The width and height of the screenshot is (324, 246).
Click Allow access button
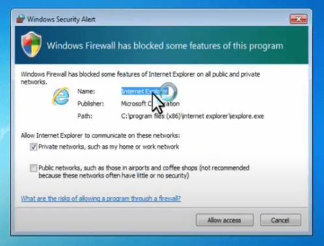(x=224, y=220)
